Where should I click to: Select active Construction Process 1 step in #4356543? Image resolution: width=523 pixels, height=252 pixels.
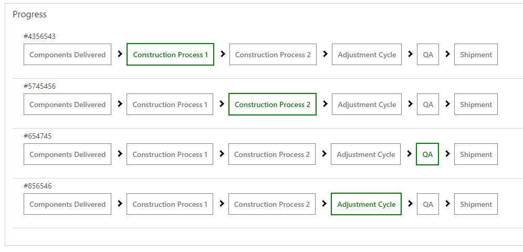pyautogui.click(x=170, y=55)
